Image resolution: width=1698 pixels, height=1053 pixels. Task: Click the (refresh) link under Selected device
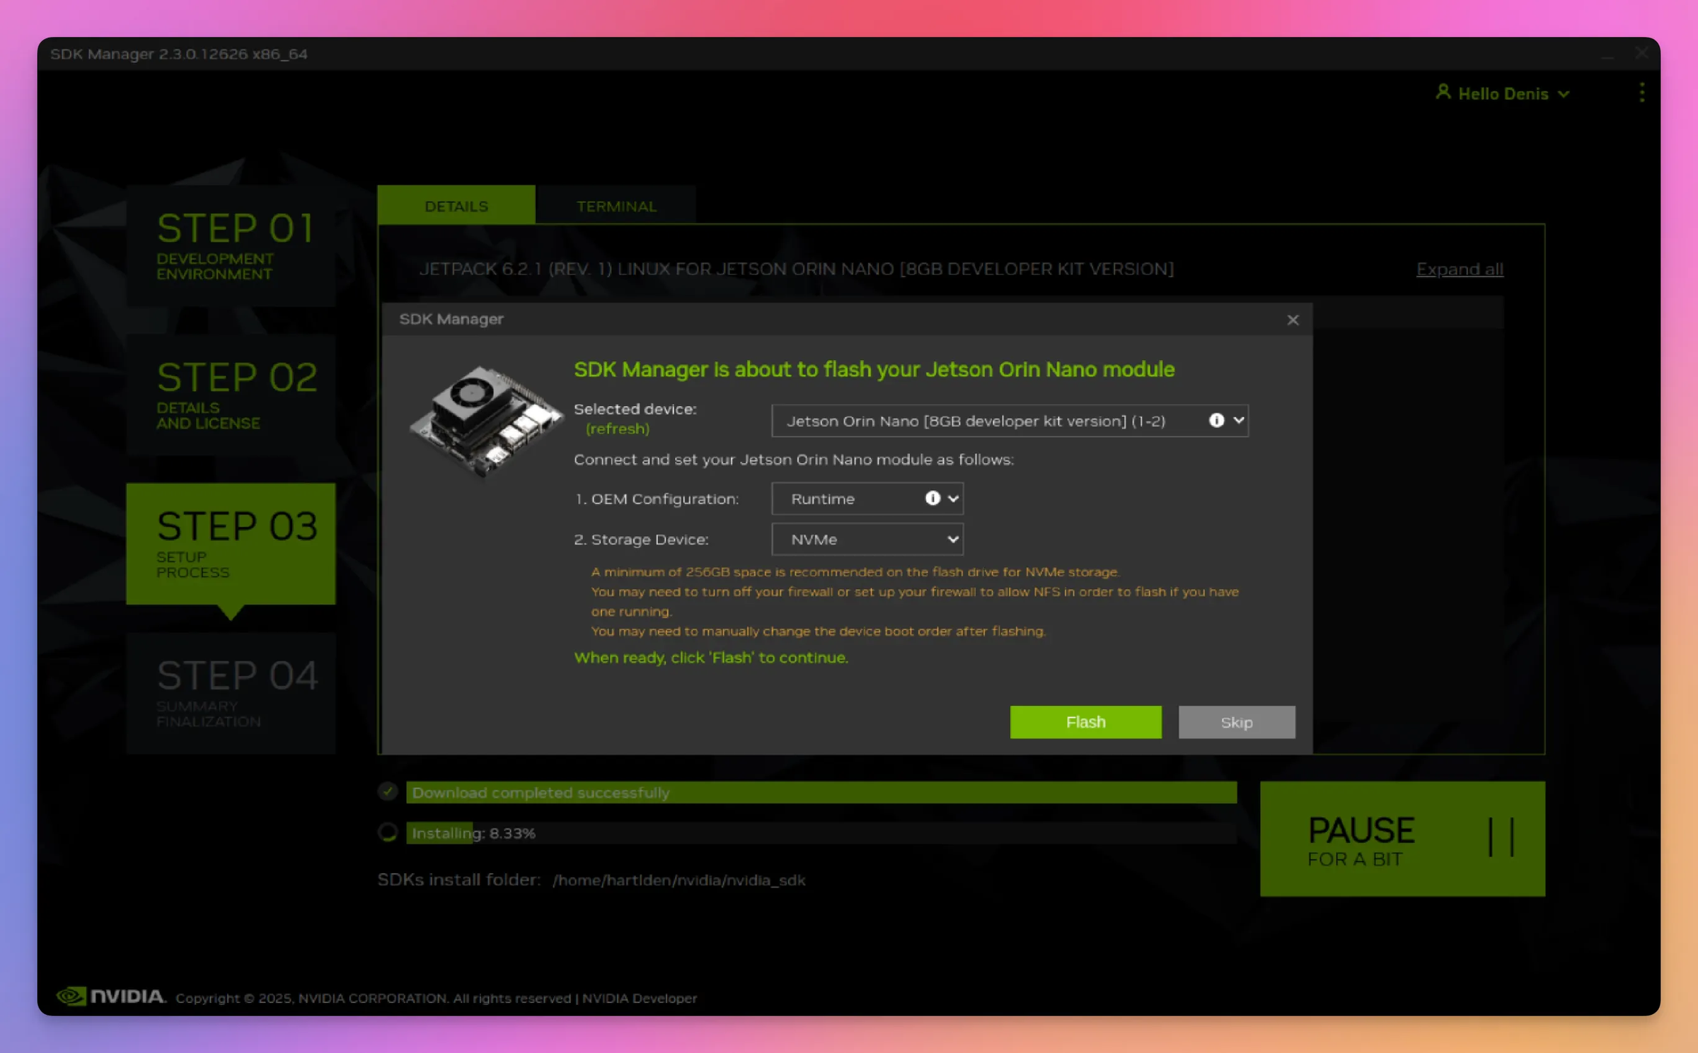coord(617,429)
